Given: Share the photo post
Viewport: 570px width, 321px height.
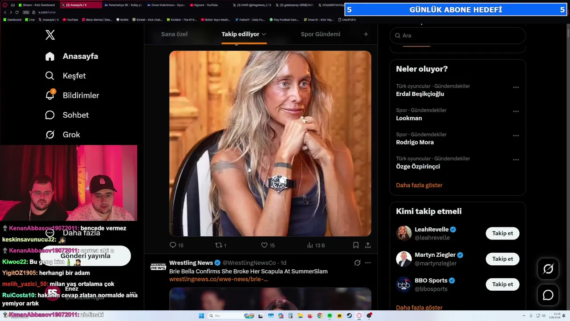Looking at the screenshot, I should tap(368, 245).
